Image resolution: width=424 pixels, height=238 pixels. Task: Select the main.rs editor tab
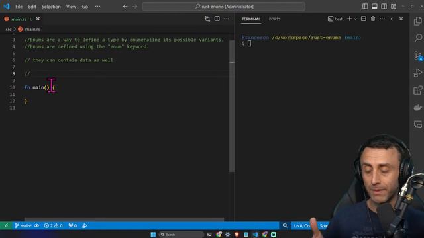coord(19,19)
